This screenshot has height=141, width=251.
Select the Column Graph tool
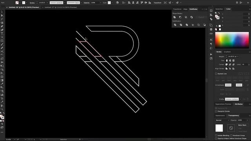[2, 95]
